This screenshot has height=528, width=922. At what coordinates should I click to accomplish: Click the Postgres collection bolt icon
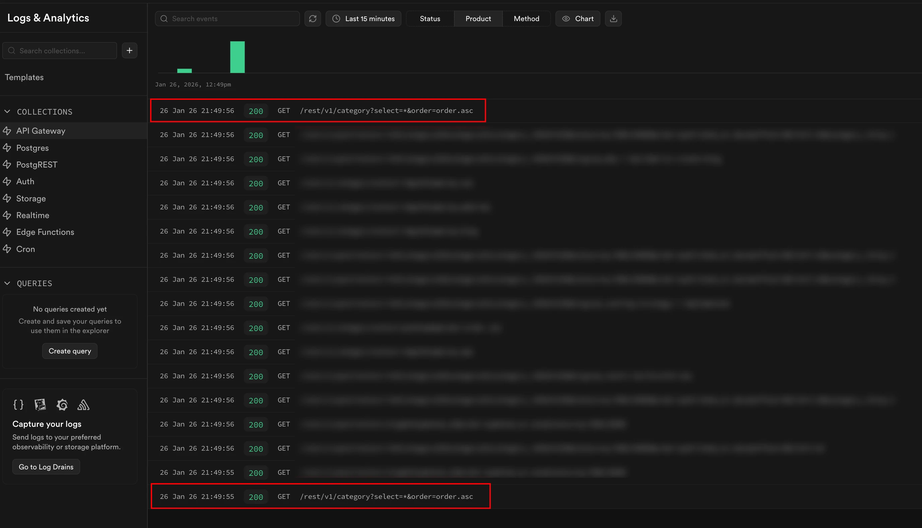tap(7, 148)
